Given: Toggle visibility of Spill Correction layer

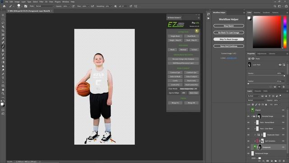Looking at the screenshot, I should click(248, 141).
